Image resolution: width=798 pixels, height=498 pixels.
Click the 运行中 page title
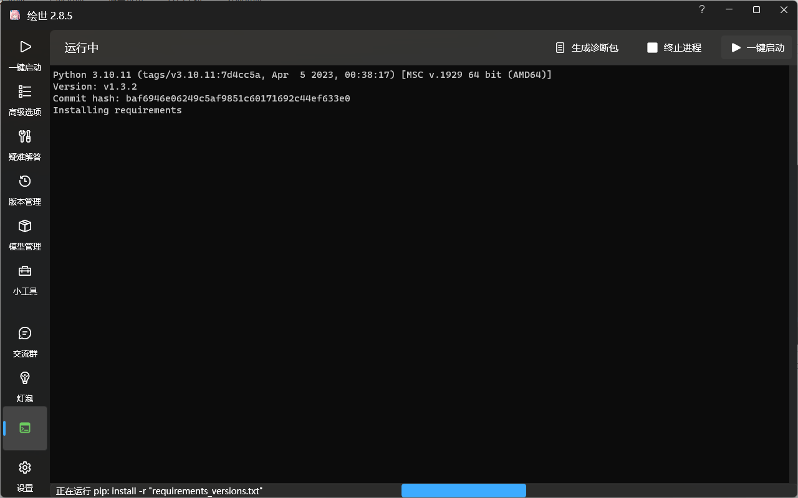click(82, 48)
